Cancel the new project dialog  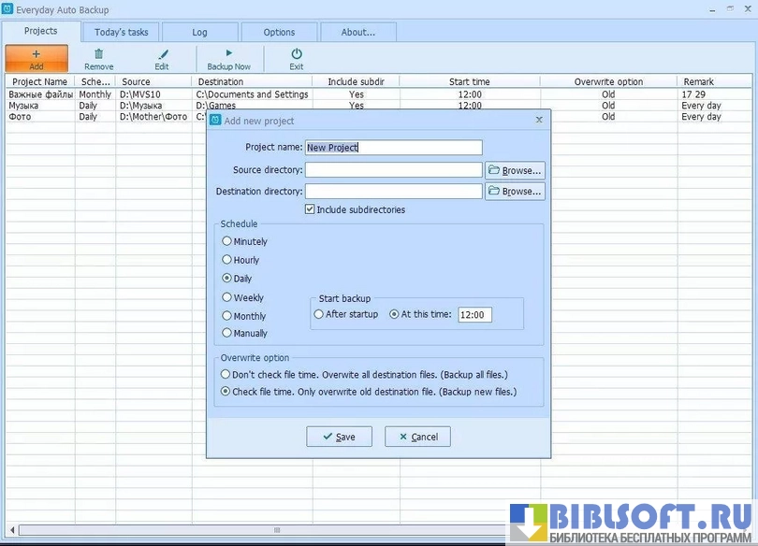pos(417,437)
